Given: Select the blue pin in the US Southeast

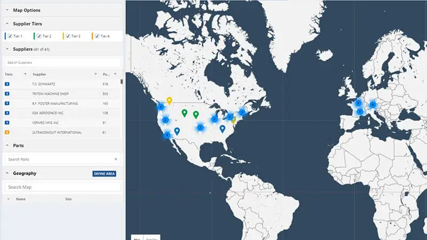Looking at the screenshot, I should click(x=223, y=129).
